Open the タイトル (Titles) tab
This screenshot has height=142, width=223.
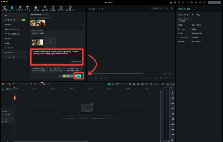(x=27, y=8)
